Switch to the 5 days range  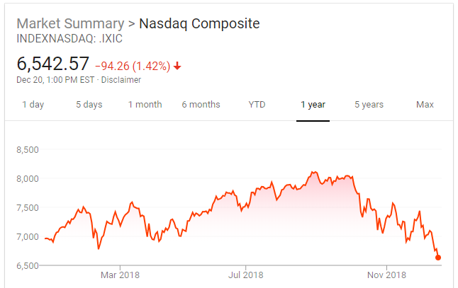click(x=89, y=105)
